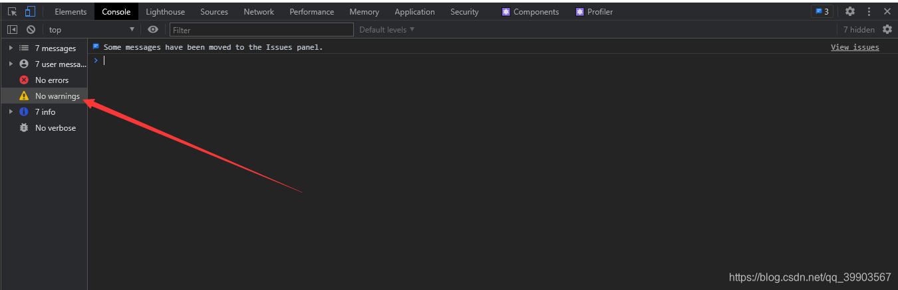Open the React Profiler tab

pos(595,12)
